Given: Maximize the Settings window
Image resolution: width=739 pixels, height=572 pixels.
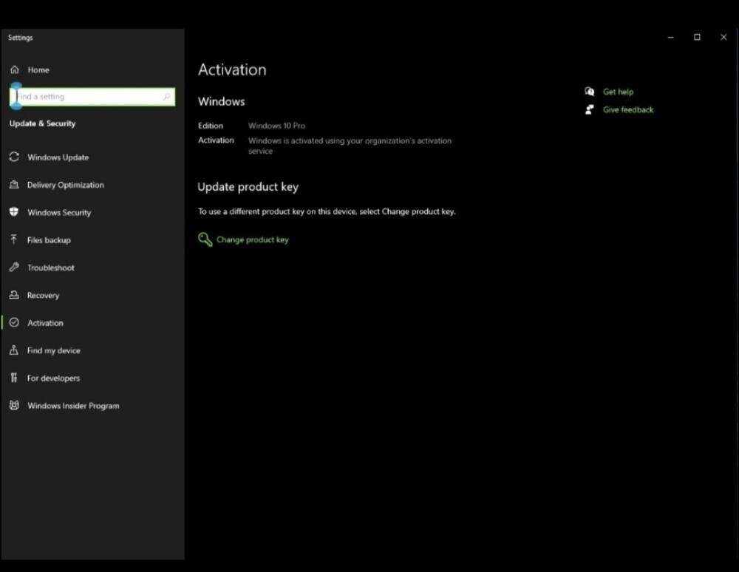Looking at the screenshot, I should click(697, 37).
